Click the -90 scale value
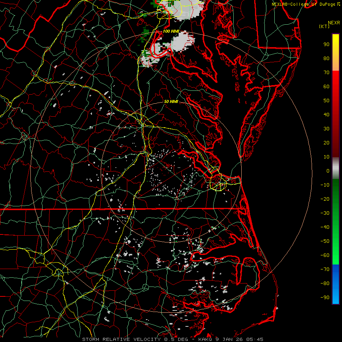Screen dimensions: 342x342 [x=325, y=298]
